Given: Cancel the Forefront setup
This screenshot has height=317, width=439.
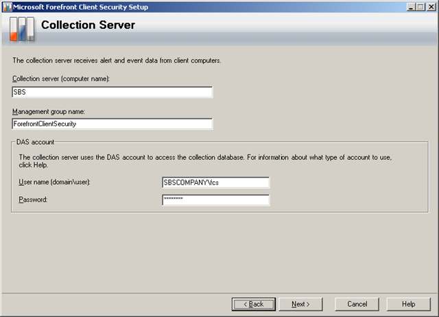Looking at the screenshot, I should point(357,304).
